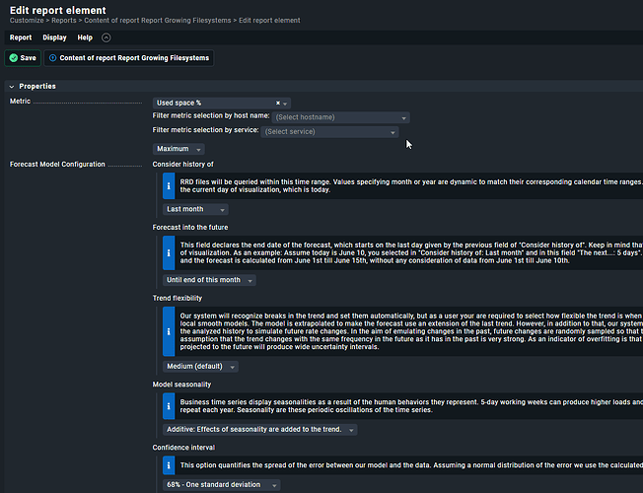Image resolution: width=643 pixels, height=493 pixels.
Task: Open the Select service dropdown
Action: click(330, 132)
